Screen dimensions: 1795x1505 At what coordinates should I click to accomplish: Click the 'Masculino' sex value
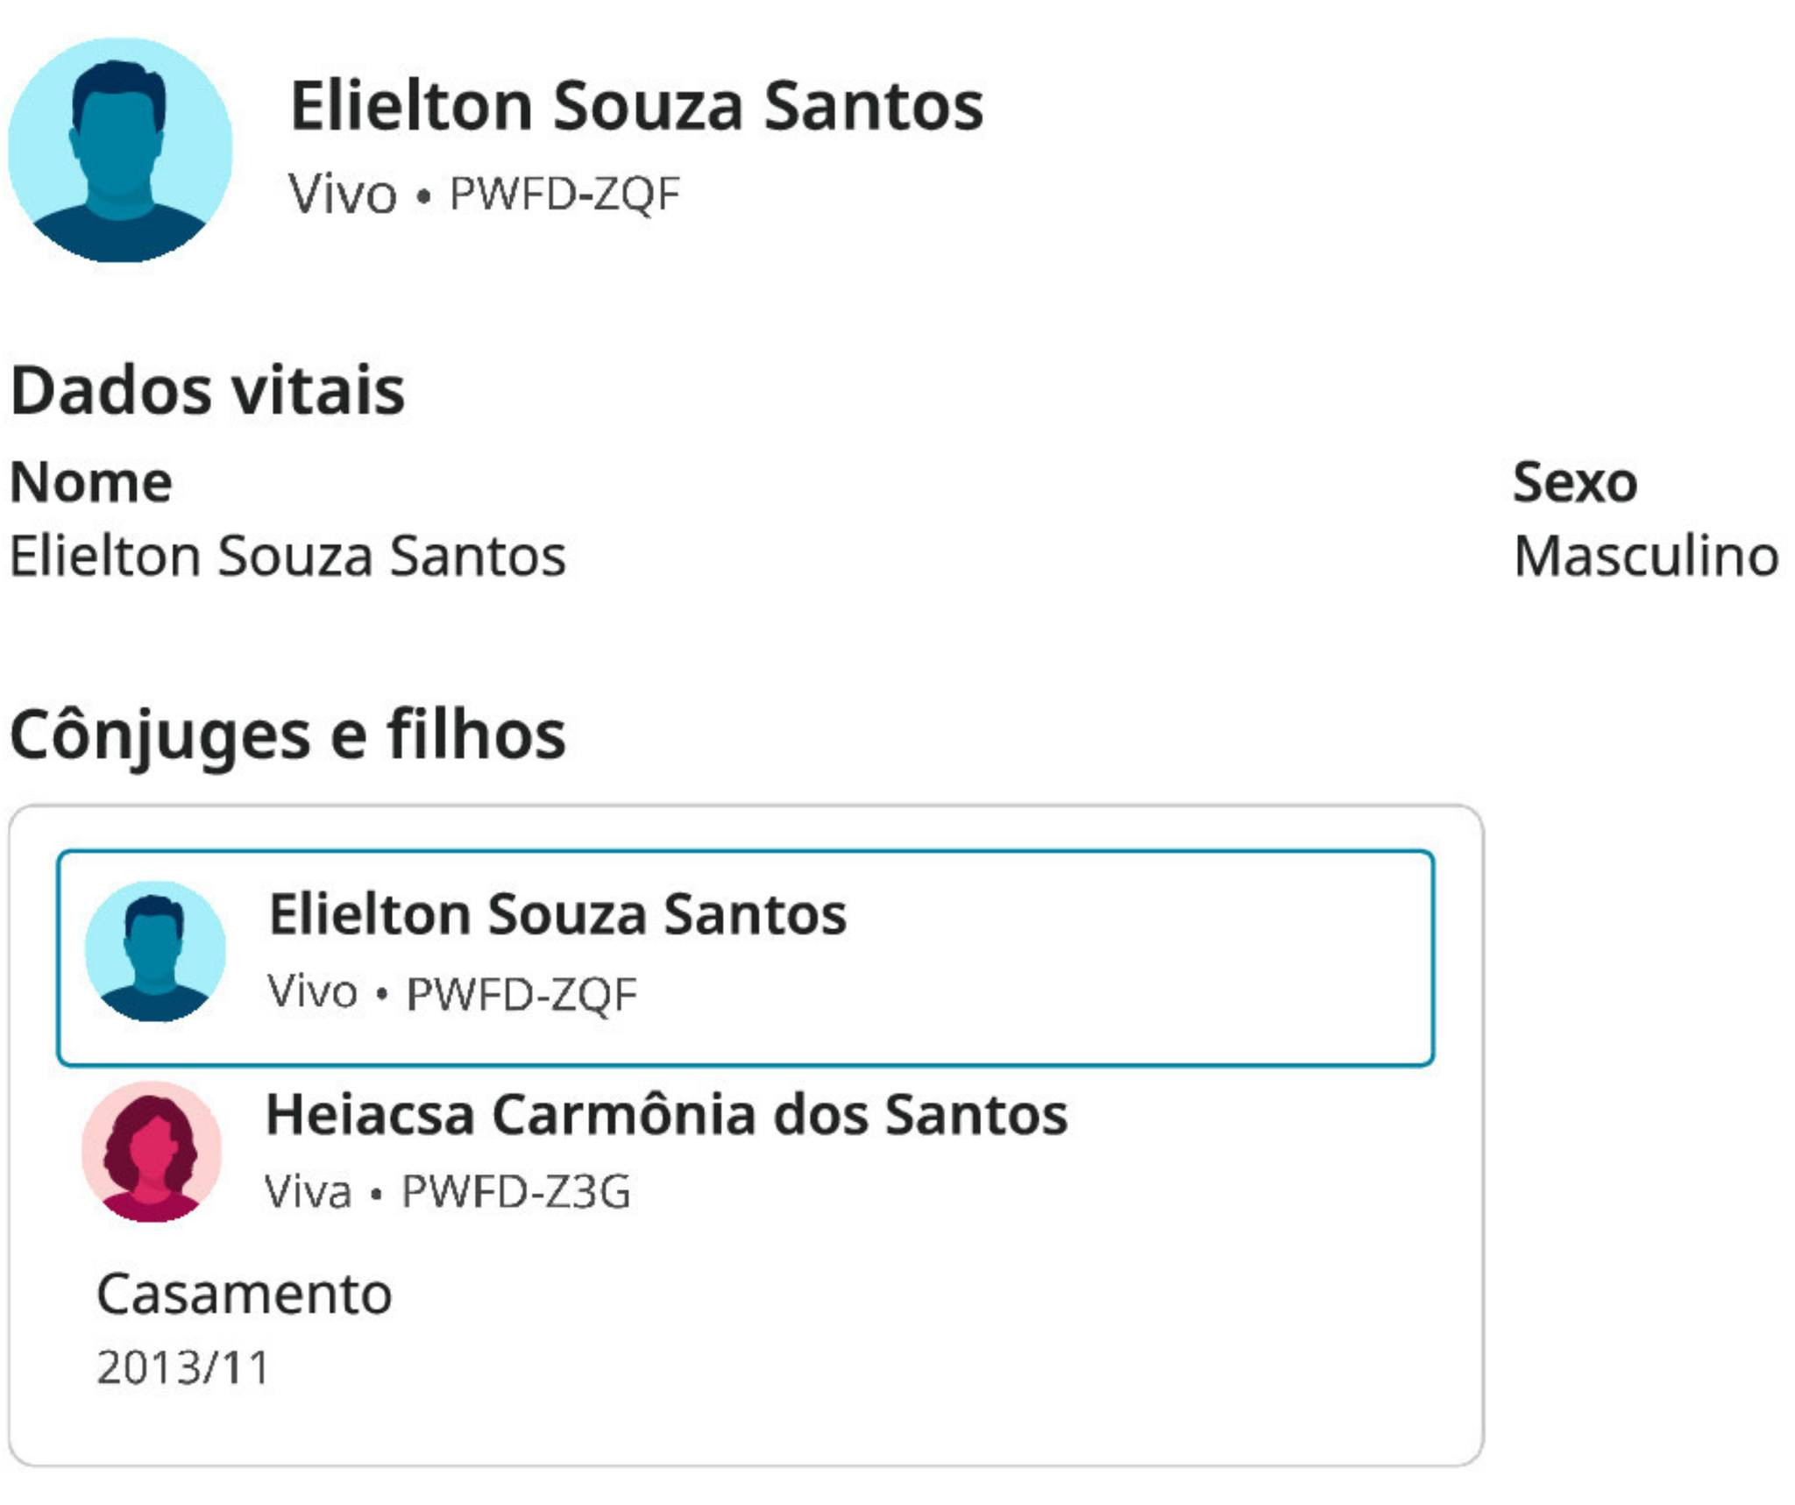click(x=1646, y=556)
